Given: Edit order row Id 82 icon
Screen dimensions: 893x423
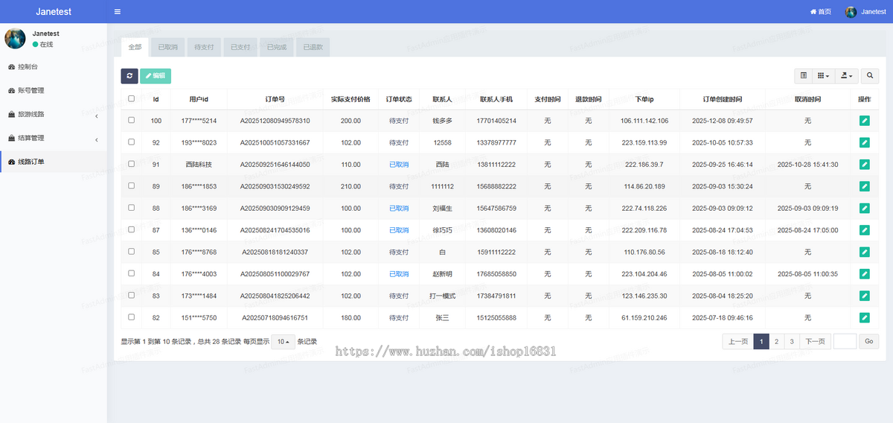Looking at the screenshot, I should pyautogui.click(x=864, y=318).
